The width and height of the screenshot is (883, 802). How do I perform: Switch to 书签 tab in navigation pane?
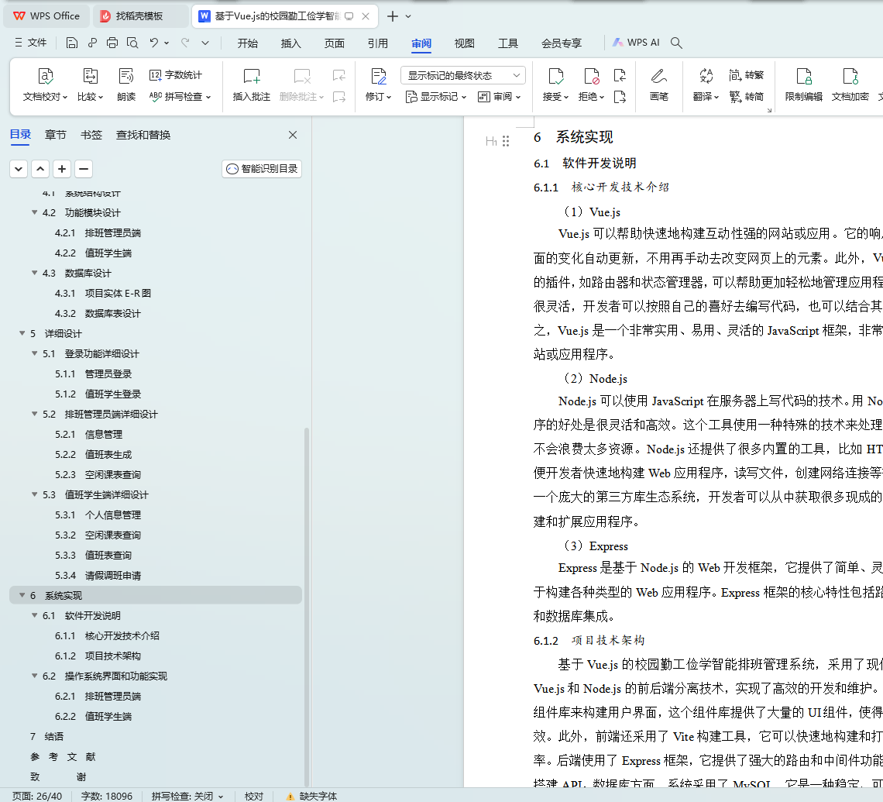pyautogui.click(x=91, y=135)
